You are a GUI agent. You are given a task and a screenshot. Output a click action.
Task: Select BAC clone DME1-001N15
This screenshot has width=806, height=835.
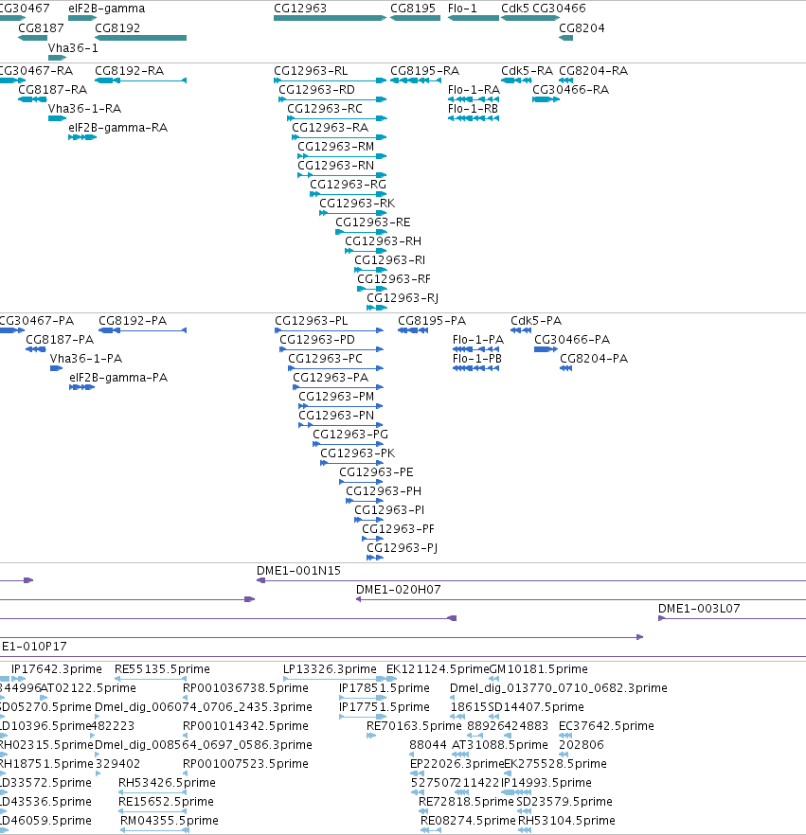point(298,571)
